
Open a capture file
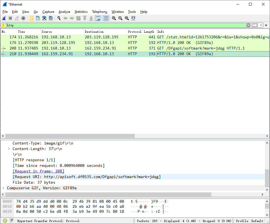31,18
